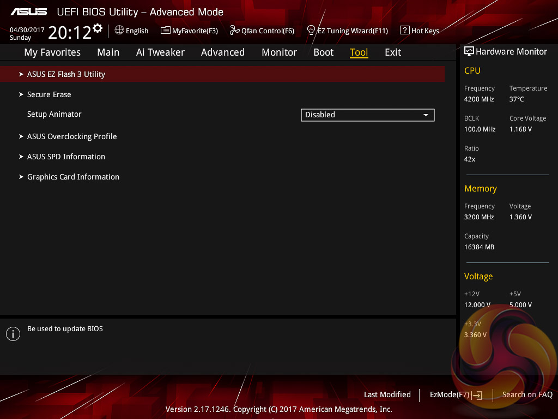Click the MyFavorite list icon

coord(166,31)
